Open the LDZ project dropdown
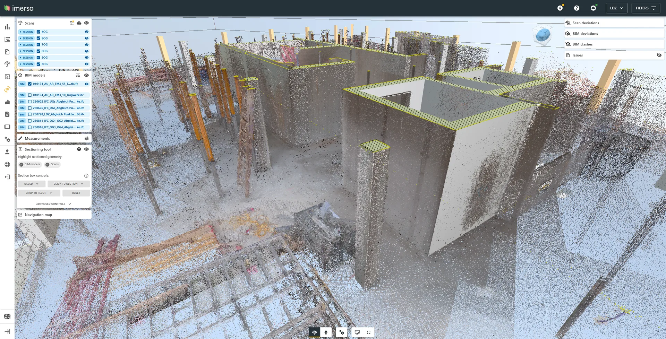The width and height of the screenshot is (666, 339). [x=616, y=8]
